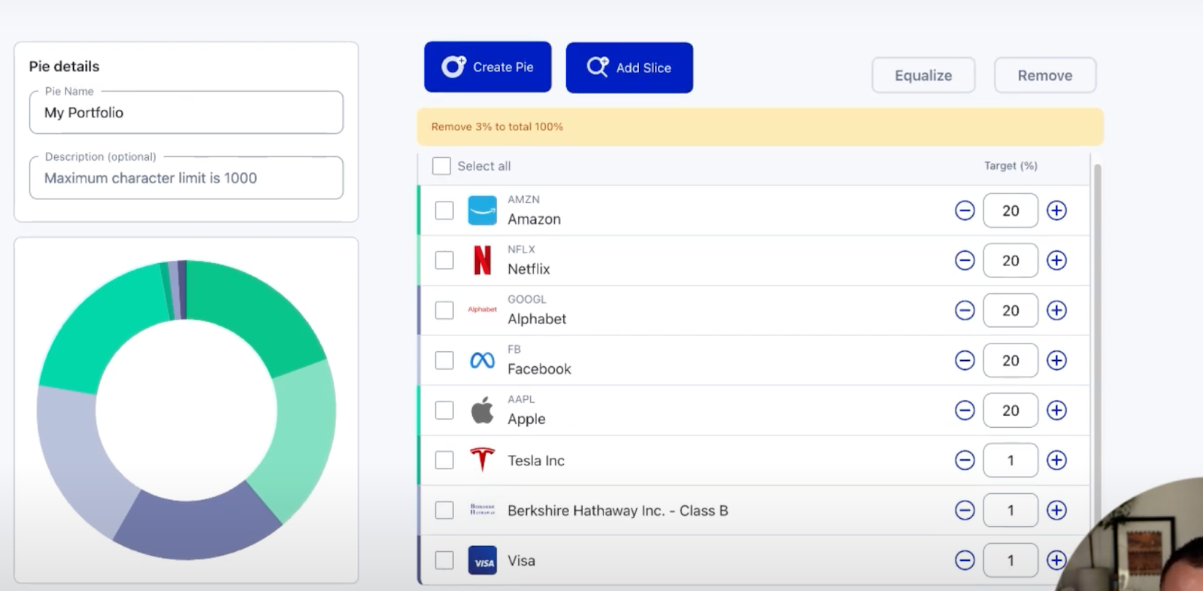This screenshot has height=591, width=1203.
Task: Click the 'Visa' name text
Action: (521, 560)
